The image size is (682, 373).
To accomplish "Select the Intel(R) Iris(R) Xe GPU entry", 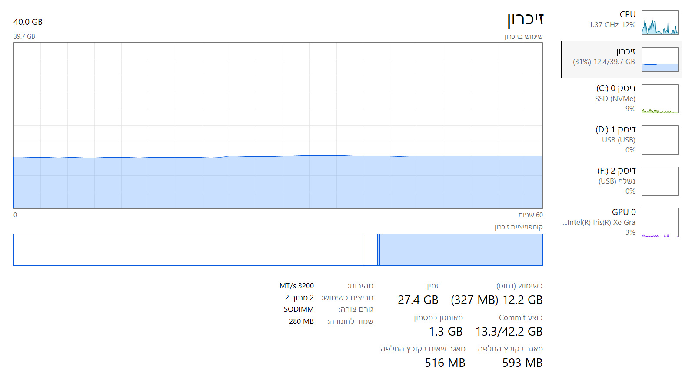I will click(x=599, y=222).
